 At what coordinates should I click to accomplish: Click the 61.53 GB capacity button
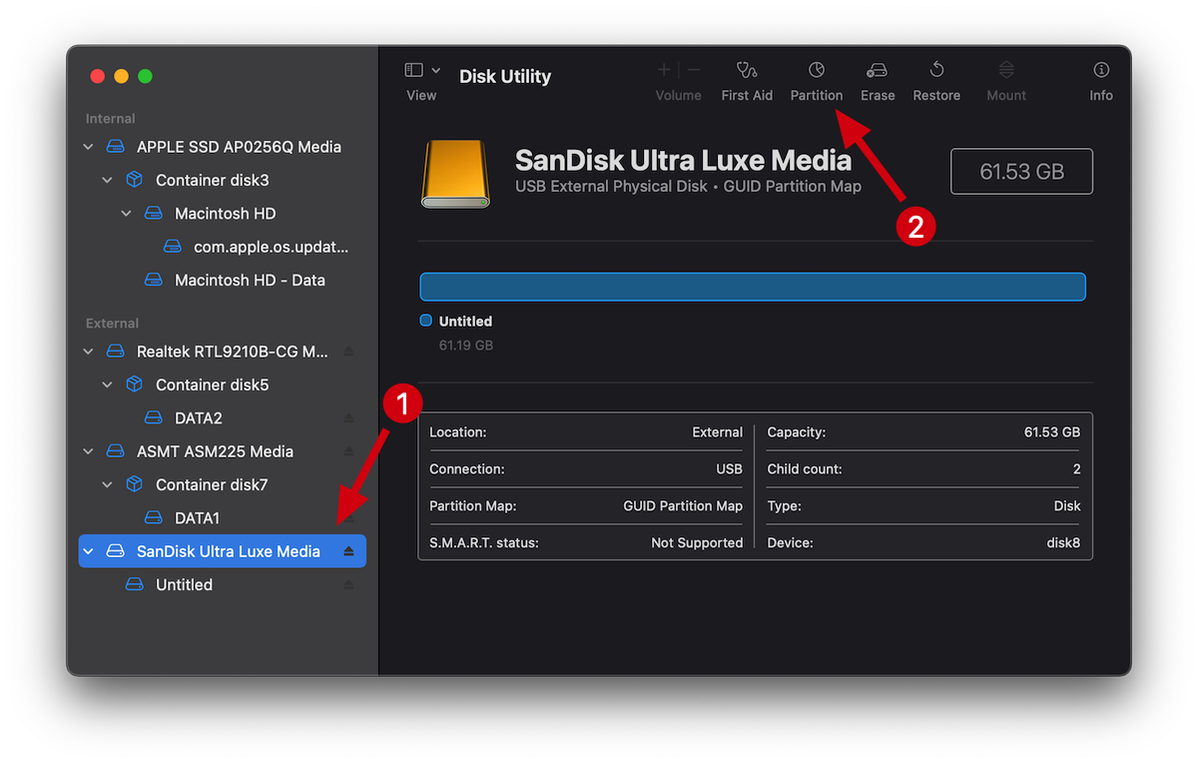pos(1020,171)
